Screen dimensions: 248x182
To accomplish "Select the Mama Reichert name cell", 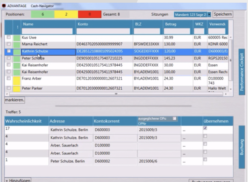I will pyautogui.click(x=48, y=44).
